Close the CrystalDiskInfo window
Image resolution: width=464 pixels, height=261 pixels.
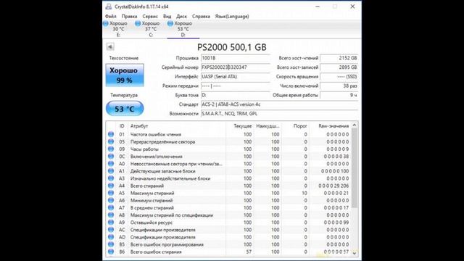click(352, 7)
